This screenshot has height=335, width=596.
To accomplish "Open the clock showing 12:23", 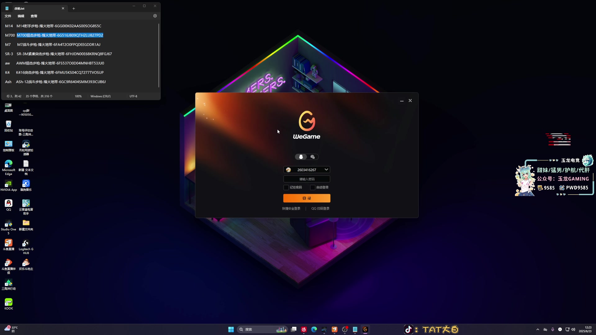I will pos(585,329).
